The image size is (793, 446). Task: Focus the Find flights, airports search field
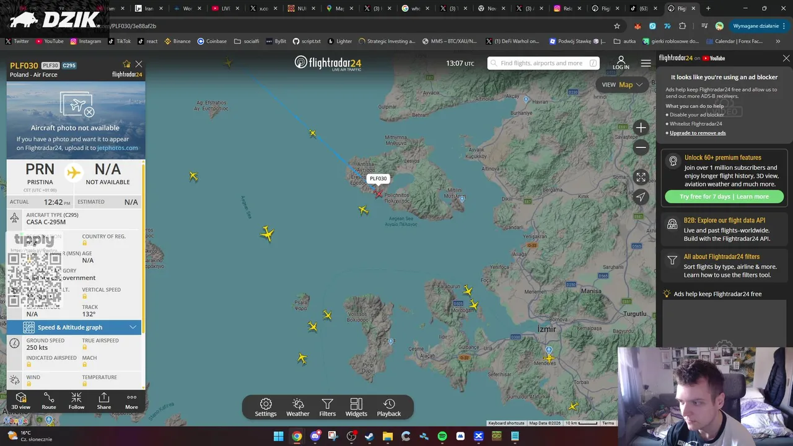point(543,63)
